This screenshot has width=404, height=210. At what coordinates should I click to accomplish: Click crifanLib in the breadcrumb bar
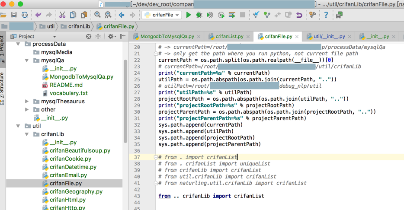(79, 26)
